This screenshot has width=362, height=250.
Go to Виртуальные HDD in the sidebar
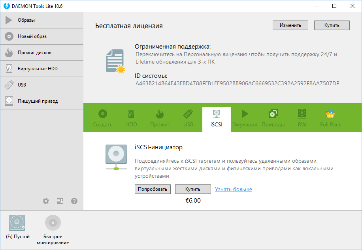(x=42, y=69)
